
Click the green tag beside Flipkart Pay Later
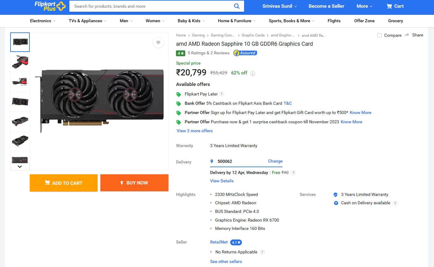(x=179, y=94)
